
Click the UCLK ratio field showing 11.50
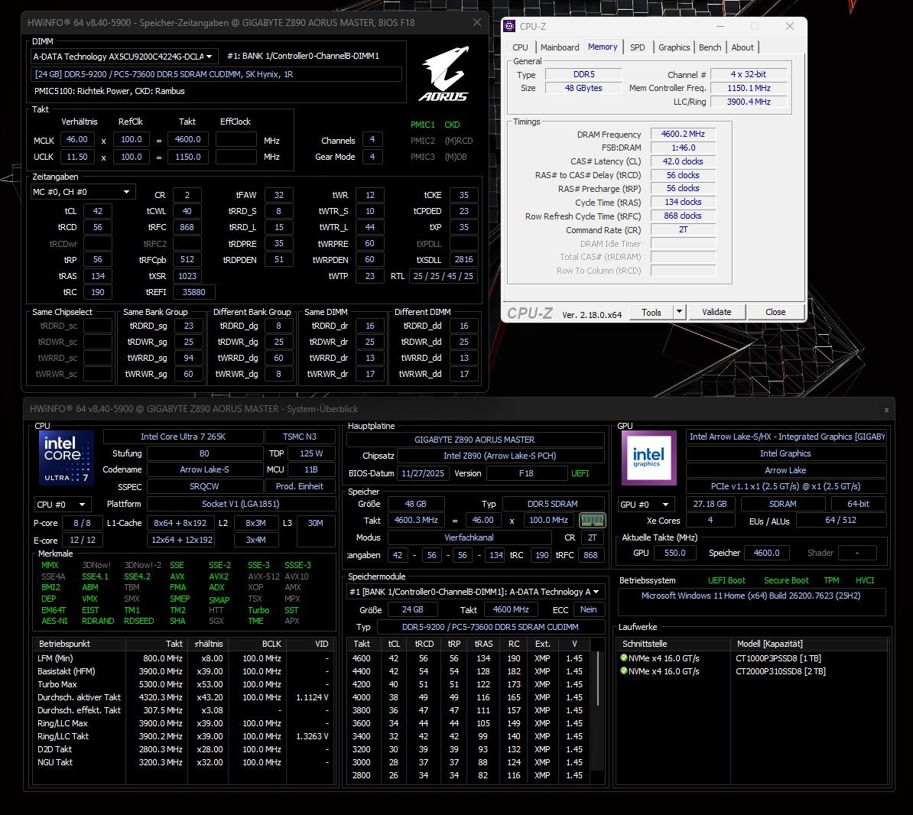(x=77, y=157)
